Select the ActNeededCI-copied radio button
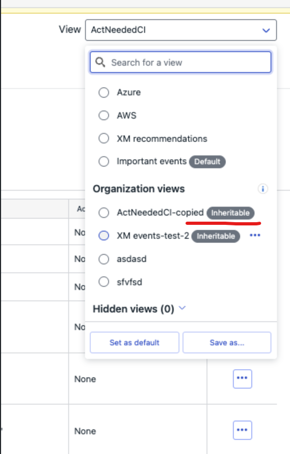 [x=104, y=213]
